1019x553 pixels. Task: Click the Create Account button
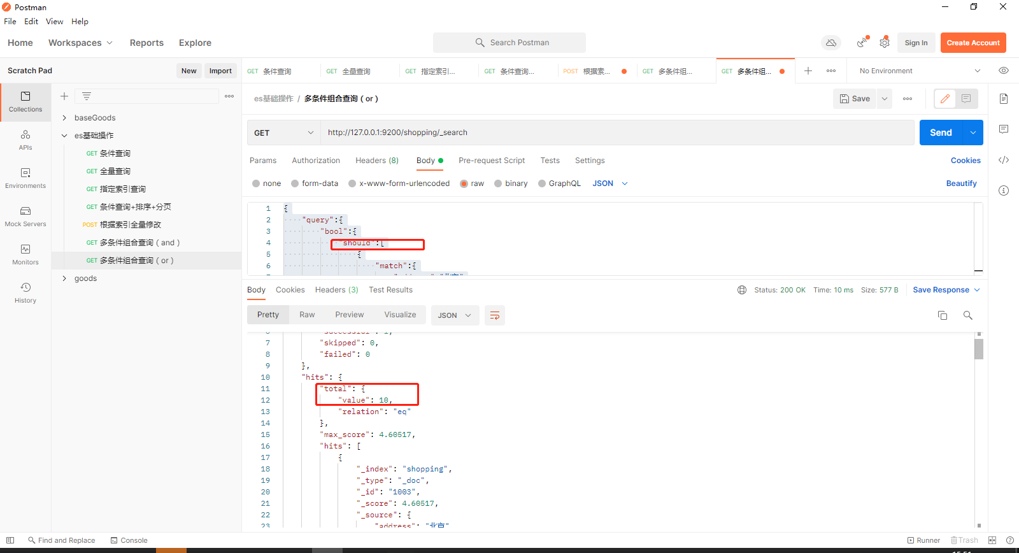(x=973, y=43)
